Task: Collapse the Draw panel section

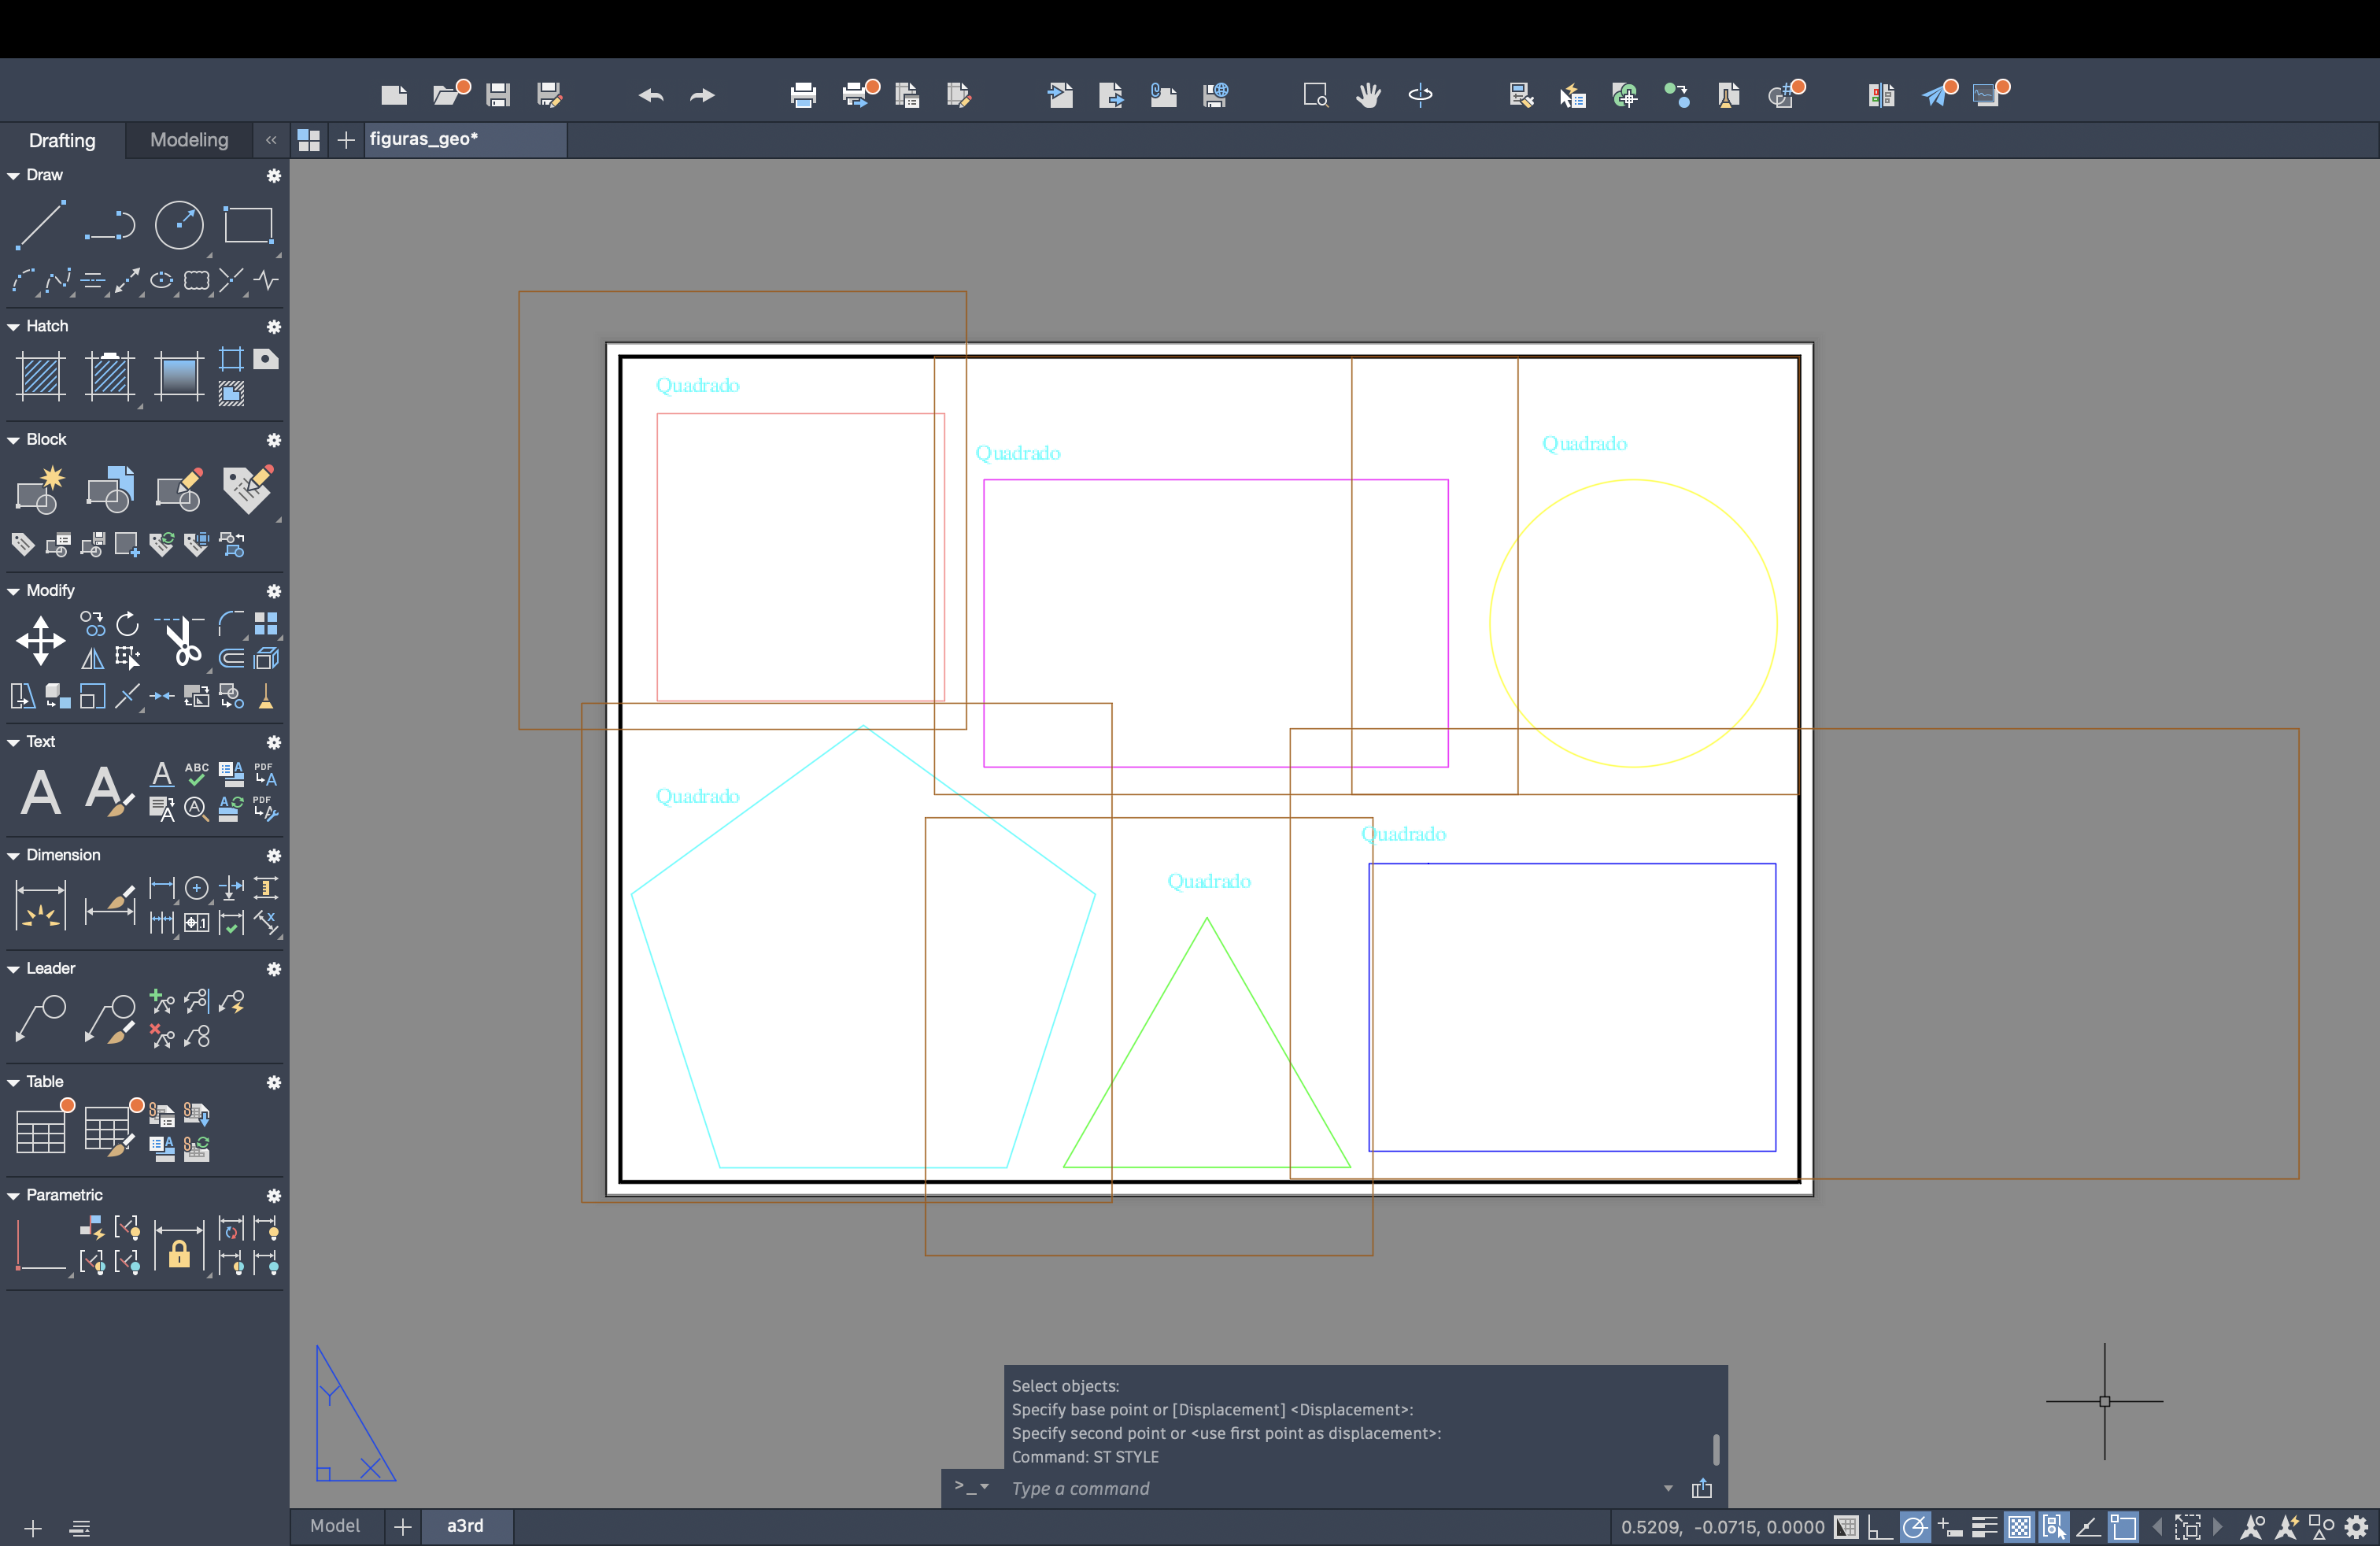Action: [14, 175]
